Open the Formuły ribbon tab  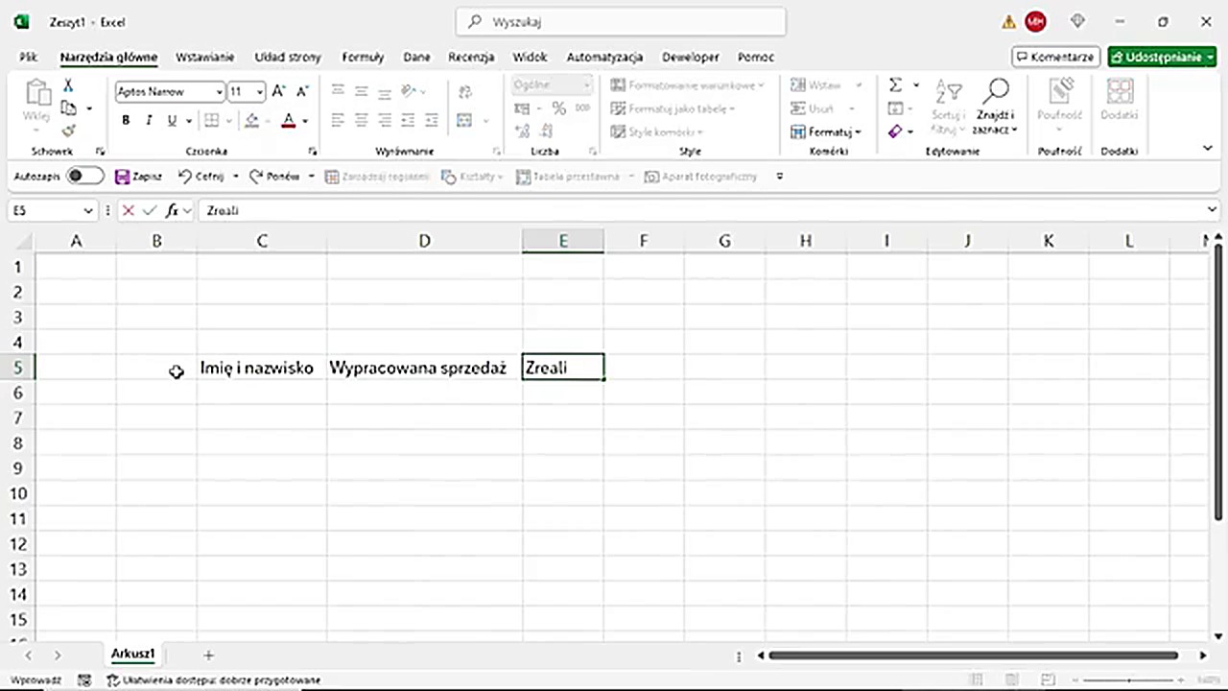click(x=363, y=57)
